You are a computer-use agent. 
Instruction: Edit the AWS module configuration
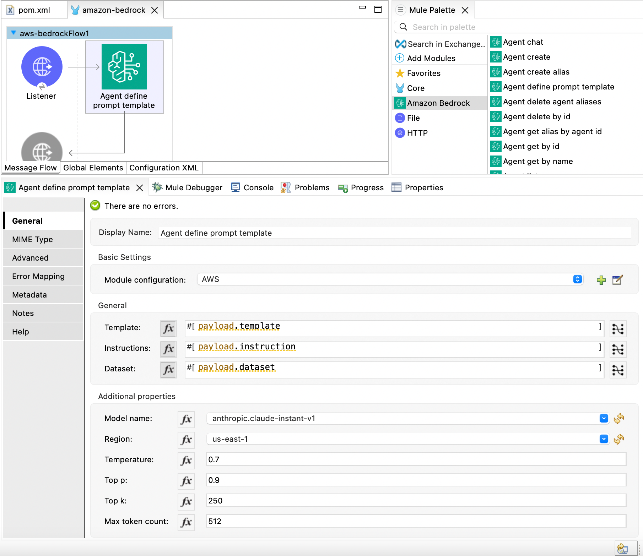pos(617,280)
